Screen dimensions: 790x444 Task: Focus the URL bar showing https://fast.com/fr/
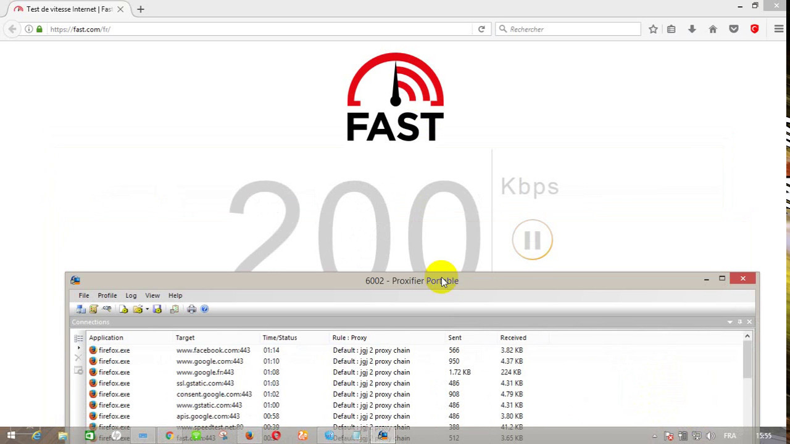click(x=259, y=29)
